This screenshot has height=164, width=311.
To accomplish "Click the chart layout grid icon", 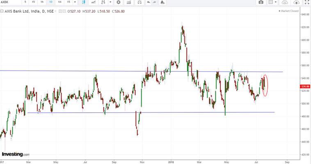I will tap(271, 2).
